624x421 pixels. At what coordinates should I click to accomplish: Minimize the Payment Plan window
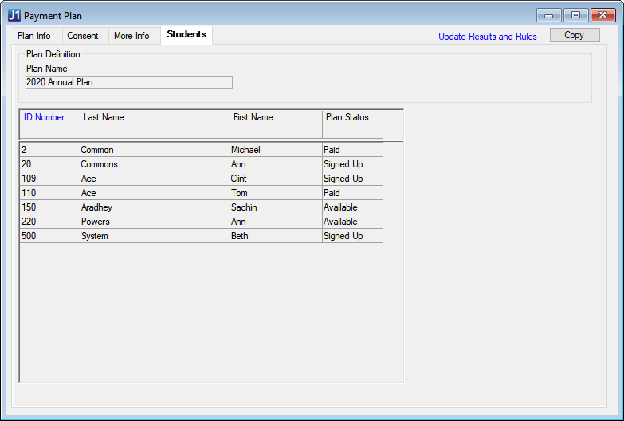click(x=549, y=15)
